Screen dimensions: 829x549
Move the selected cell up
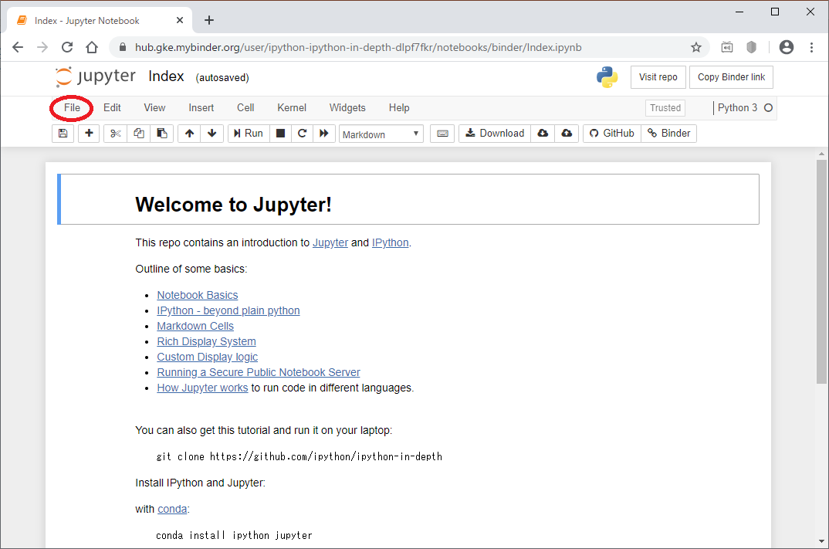[x=189, y=134]
